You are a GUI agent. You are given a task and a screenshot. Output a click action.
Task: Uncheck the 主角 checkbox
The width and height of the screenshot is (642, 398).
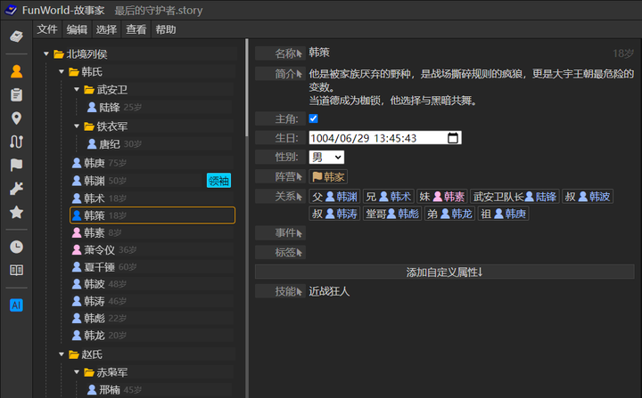[314, 118]
